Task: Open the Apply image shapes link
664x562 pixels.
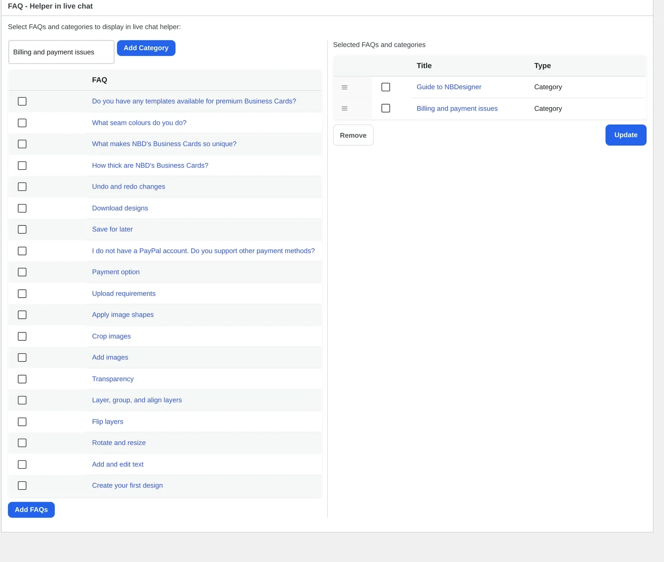Action: click(x=123, y=315)
